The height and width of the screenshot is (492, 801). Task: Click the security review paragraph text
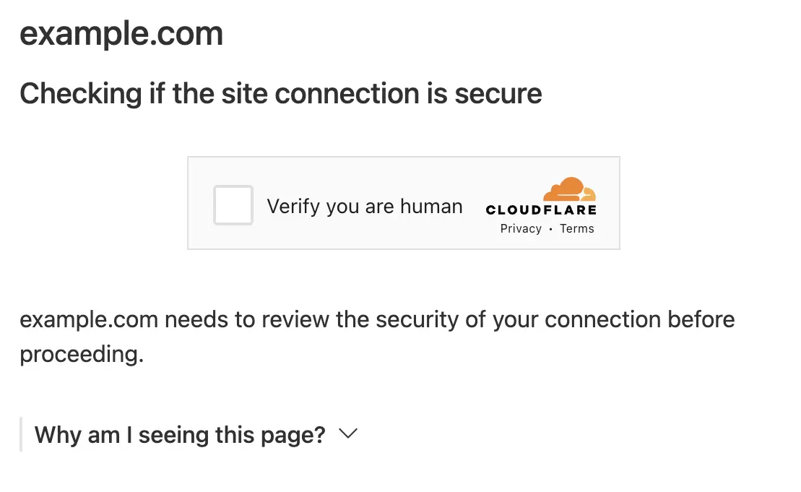click(x=377, y=337)
